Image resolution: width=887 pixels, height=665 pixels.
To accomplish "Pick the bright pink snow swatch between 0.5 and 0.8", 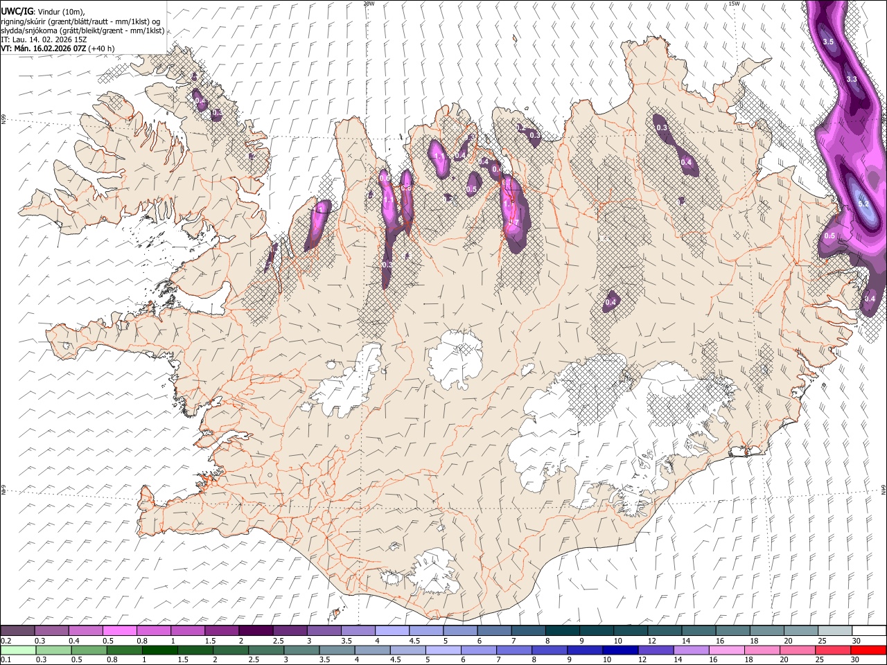I will click(x=120, y=630).
